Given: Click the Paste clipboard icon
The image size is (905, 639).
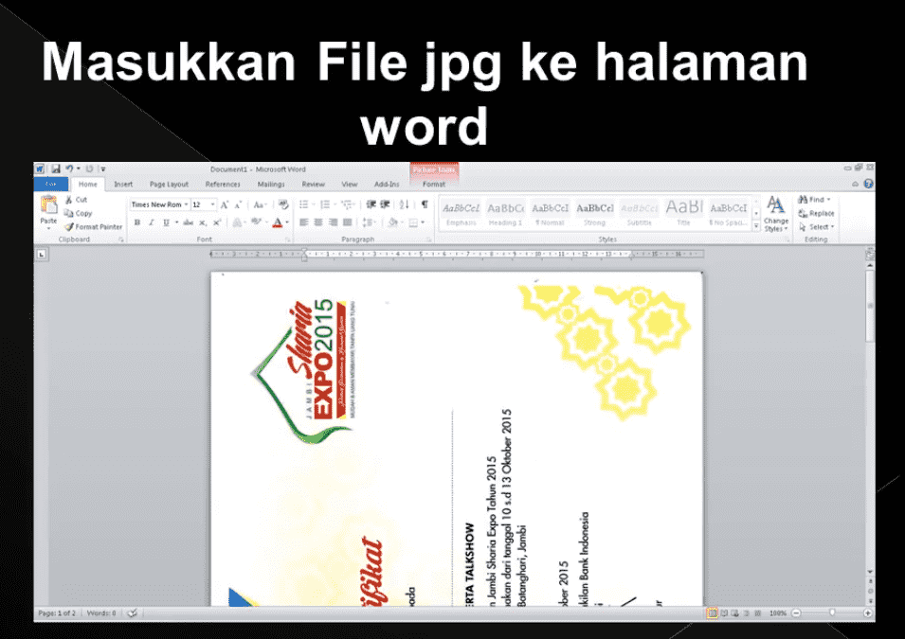Looking at the screenshot, I should [48, 204].
